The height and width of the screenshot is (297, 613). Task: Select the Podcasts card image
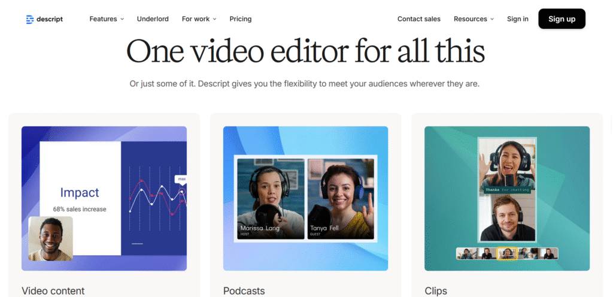point(305,198)
